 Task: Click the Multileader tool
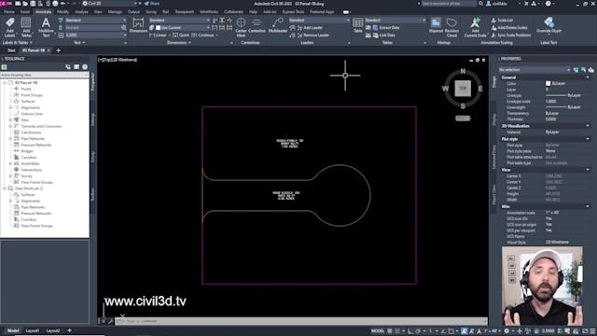278,25
